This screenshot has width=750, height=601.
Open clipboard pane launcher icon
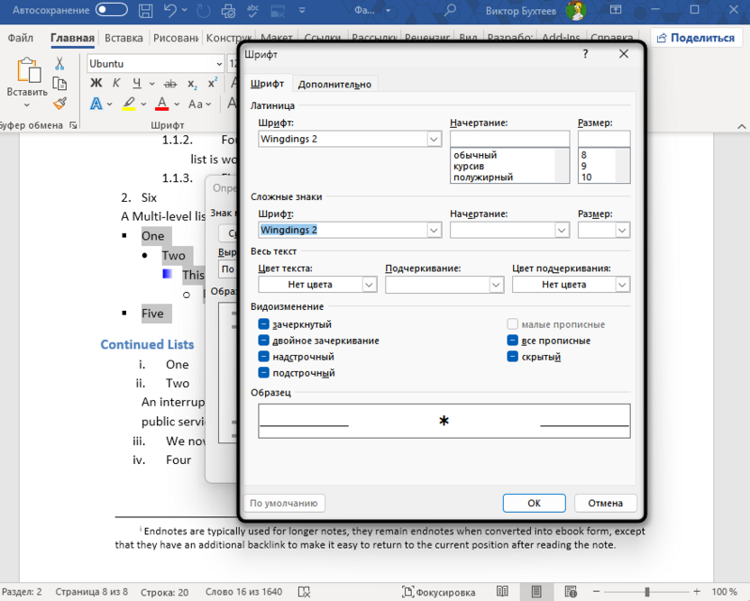pyautogui.click(x=73, y=125)
